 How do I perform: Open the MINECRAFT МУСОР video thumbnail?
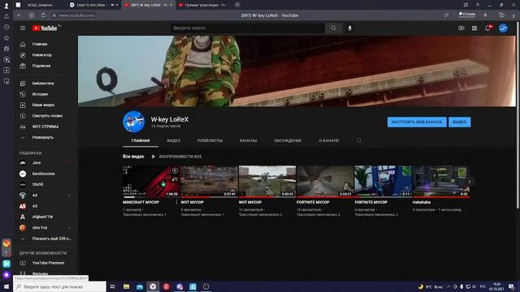151,182
